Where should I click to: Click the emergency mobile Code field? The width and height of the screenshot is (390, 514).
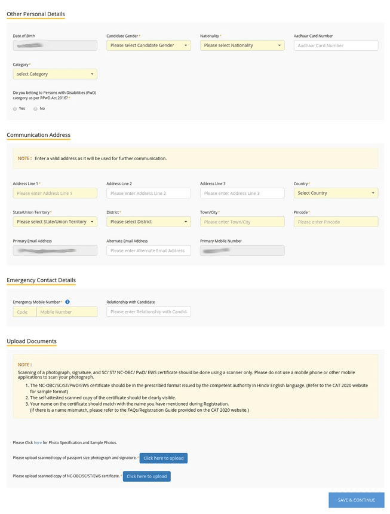pos(24,311)
